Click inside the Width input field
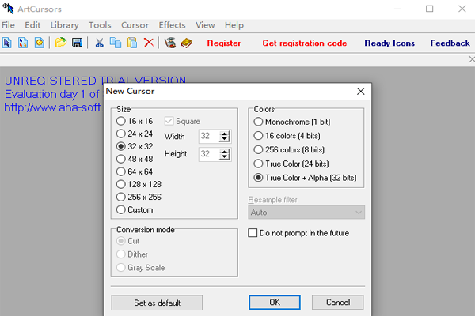 tap(208, 137)
